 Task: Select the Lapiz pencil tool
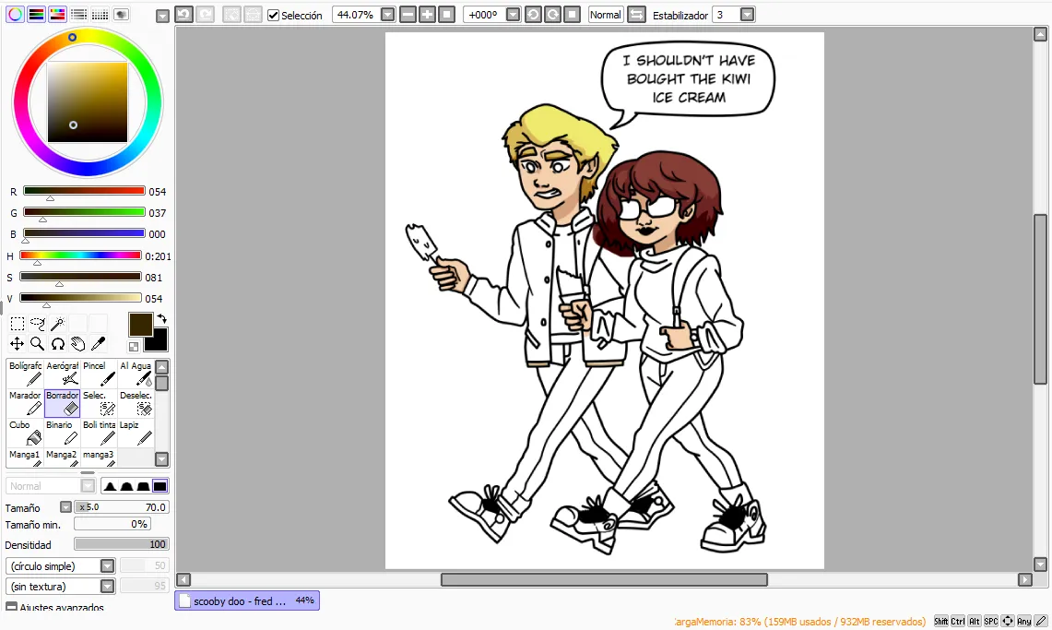[x=136, y=433]
